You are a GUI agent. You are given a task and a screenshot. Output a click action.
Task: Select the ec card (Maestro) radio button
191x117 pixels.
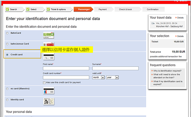pos(7,89)
